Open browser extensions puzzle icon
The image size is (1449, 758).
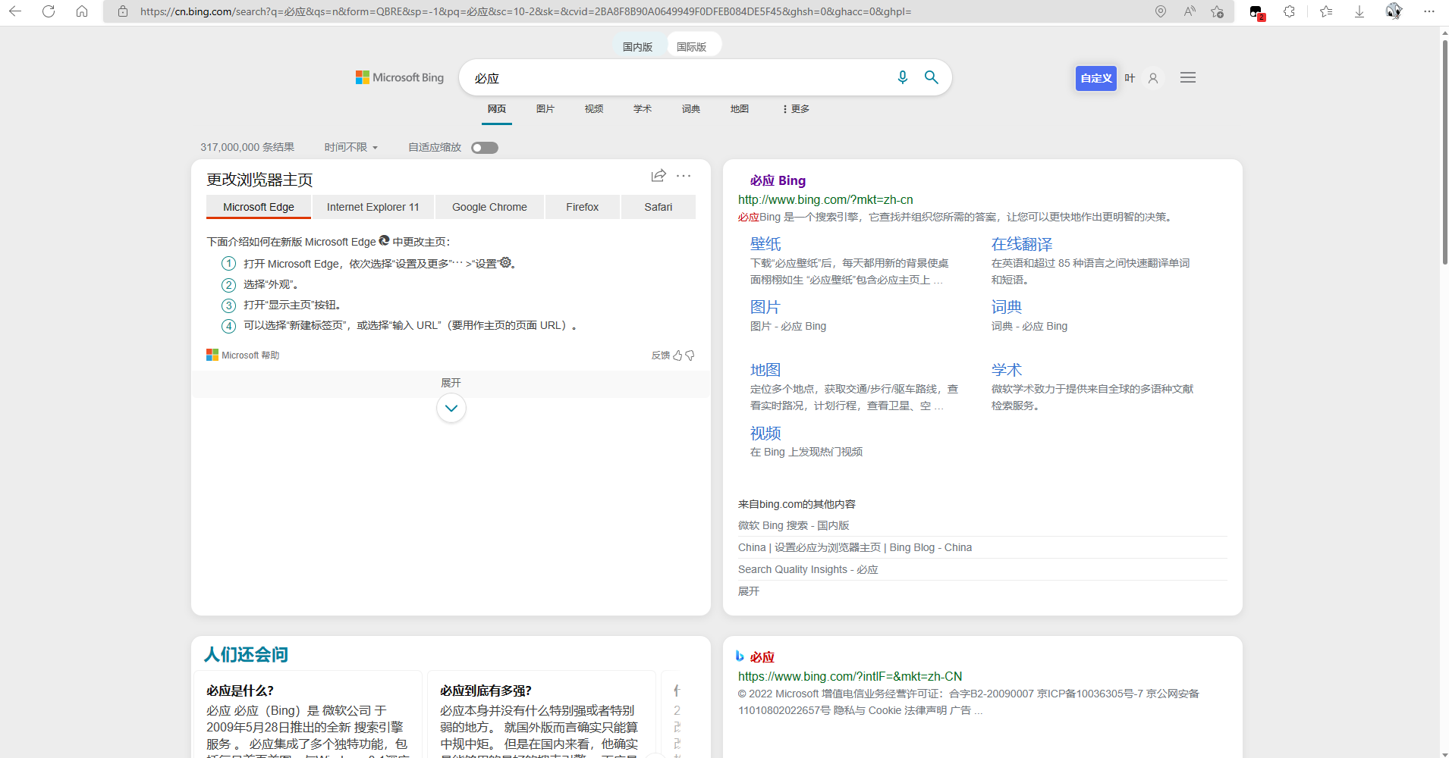(1289, 11)
